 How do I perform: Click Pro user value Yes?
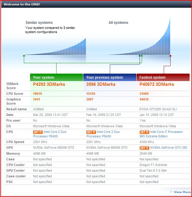[143, 120]
